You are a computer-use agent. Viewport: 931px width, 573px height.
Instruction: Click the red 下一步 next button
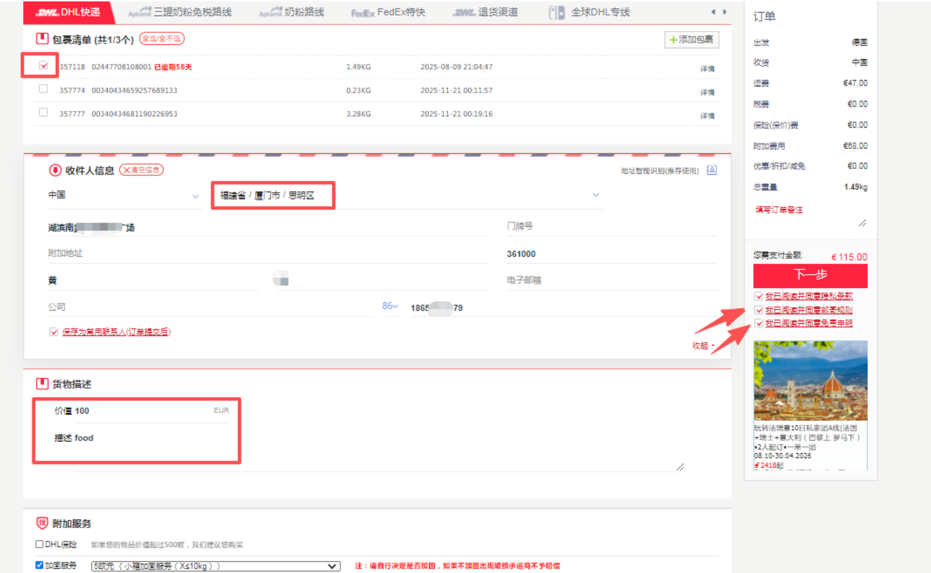[810, 275]
